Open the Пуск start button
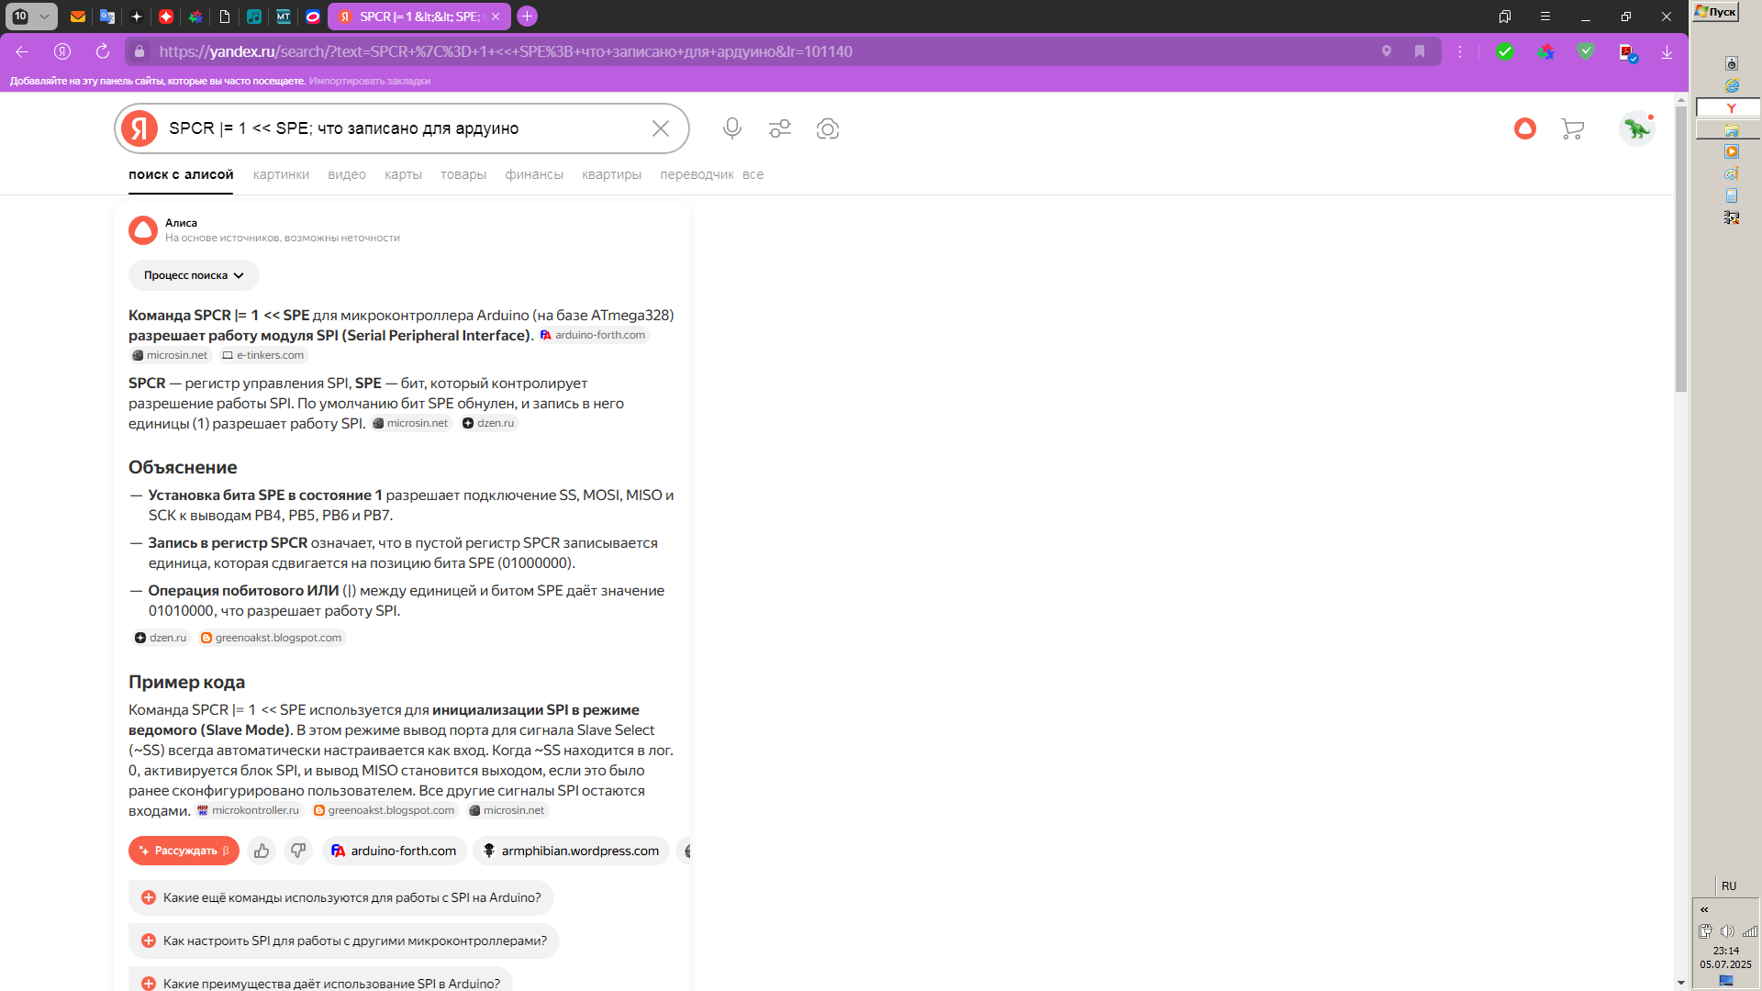 1715,12
